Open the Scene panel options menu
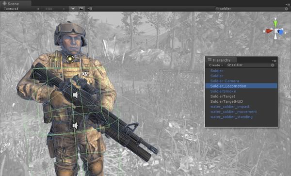The image size is (291, 176). tap(288, 4)
